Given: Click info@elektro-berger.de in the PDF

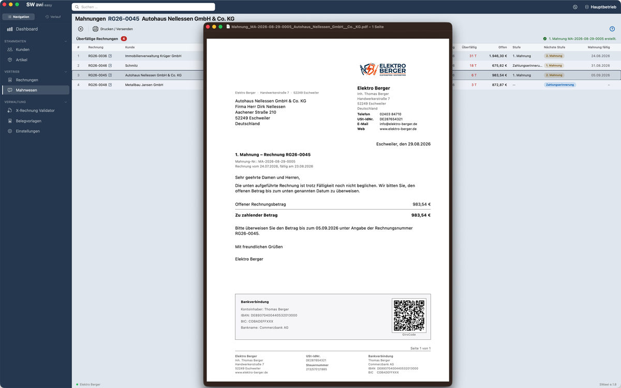Looking at the screenshot, I should point(398,124).
